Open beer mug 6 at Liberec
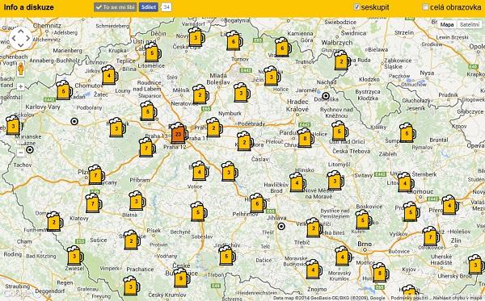This screenshot has height=301, width=485. pyautogui.click(x=234, y=40)
